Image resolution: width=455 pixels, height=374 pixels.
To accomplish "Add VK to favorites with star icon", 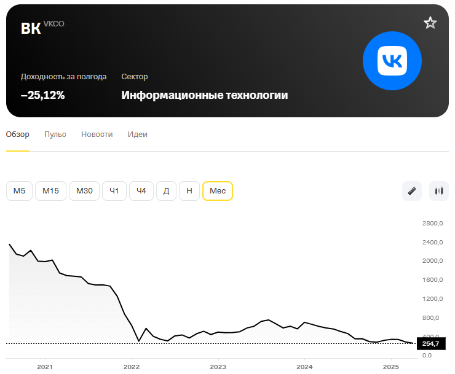I will coord(430,23).
